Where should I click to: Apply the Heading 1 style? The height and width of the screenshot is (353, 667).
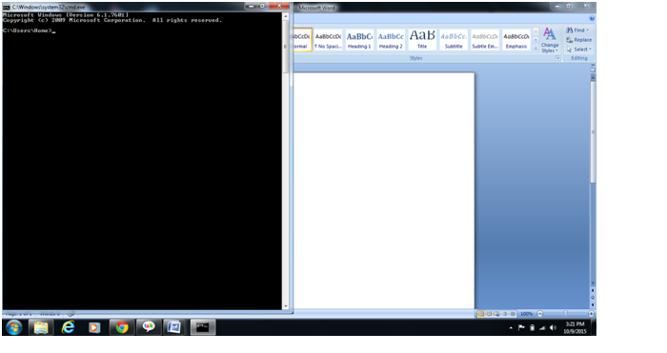(359, 40)
